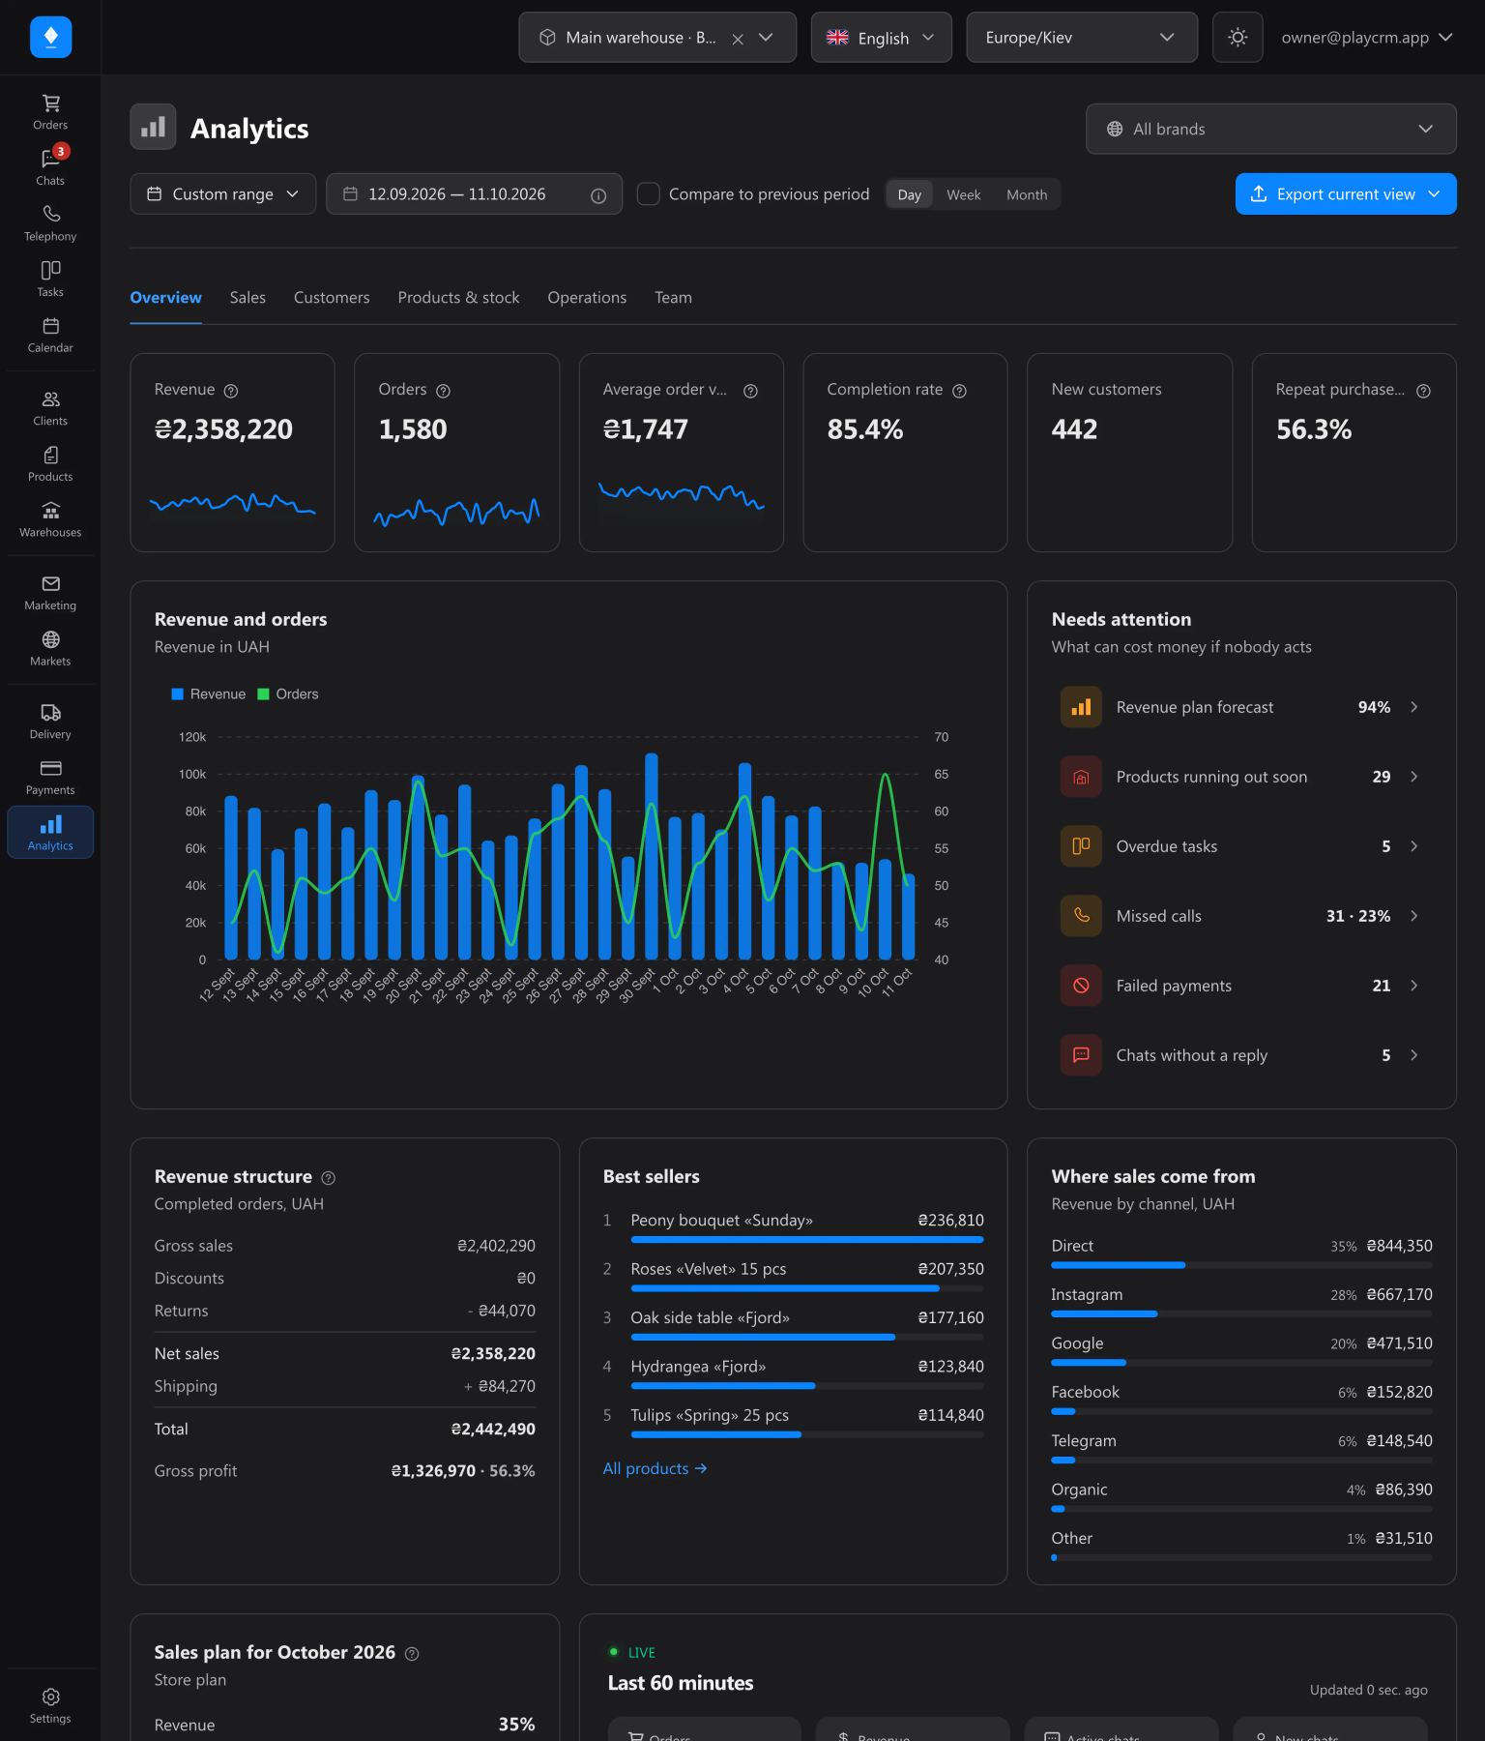Go to Products & stock tab
The image size is (1485, 1741).
458,298
